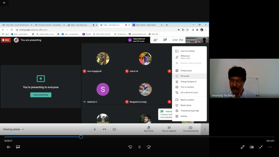Click You are presenting button

190,129
